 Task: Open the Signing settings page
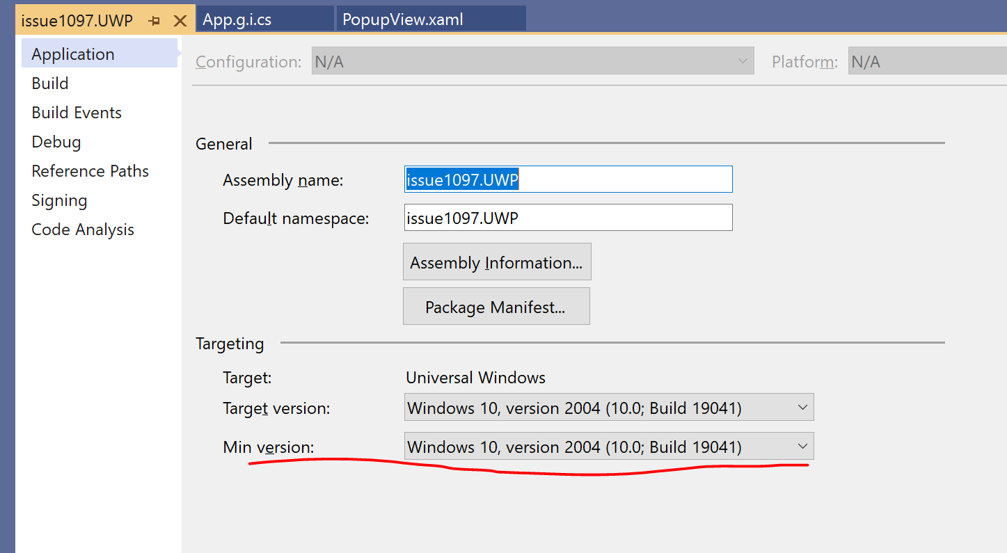click(x=59, y=200)
